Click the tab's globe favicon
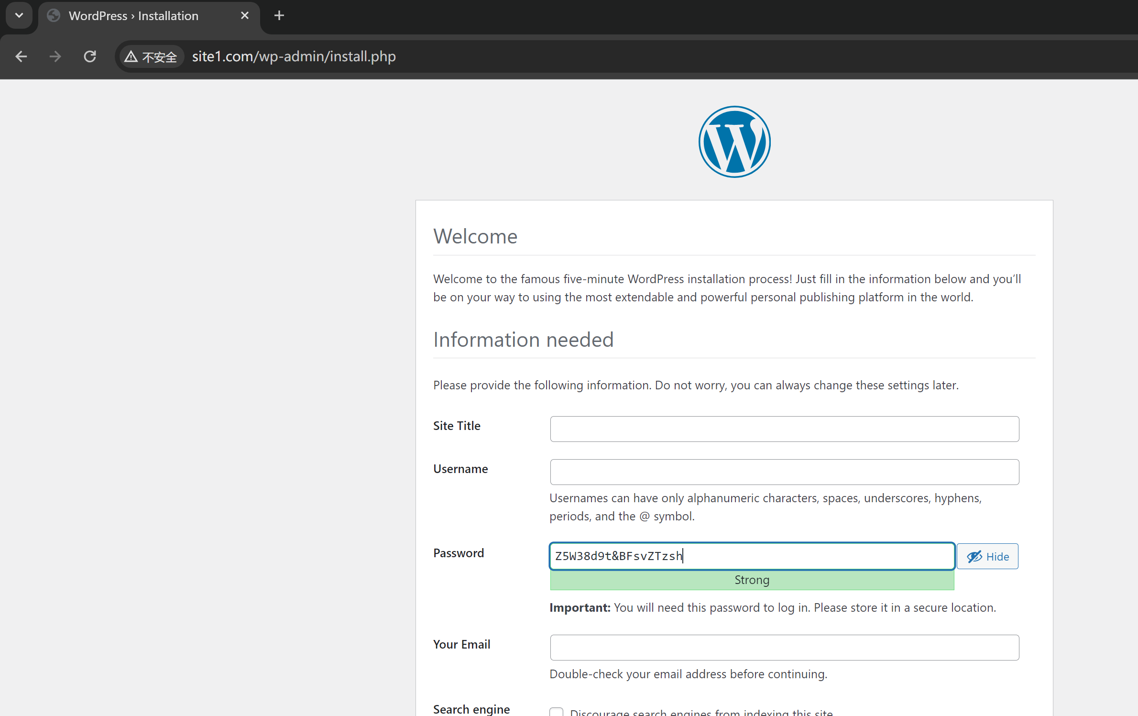The width and height of the screenshot is (1138, 716). (54, 16)
